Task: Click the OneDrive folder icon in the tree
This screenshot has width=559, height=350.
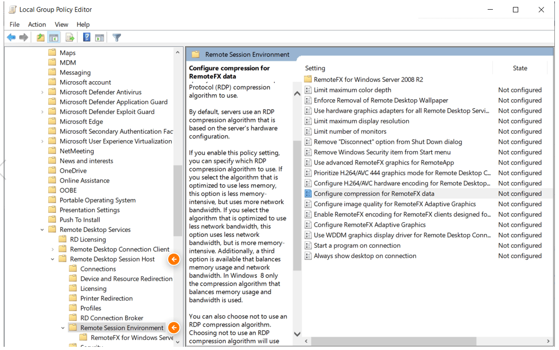Action: tap(52, 170)
